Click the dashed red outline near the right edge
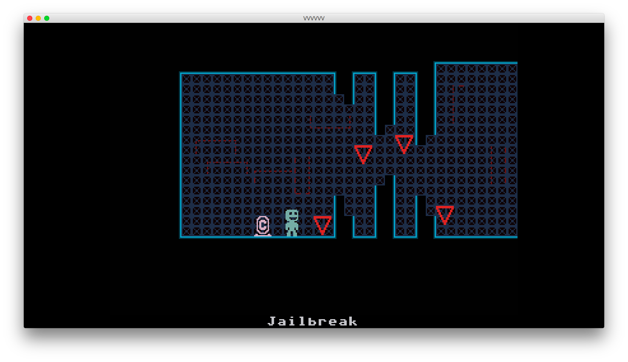The image size is (628, 362). point(498,166)
